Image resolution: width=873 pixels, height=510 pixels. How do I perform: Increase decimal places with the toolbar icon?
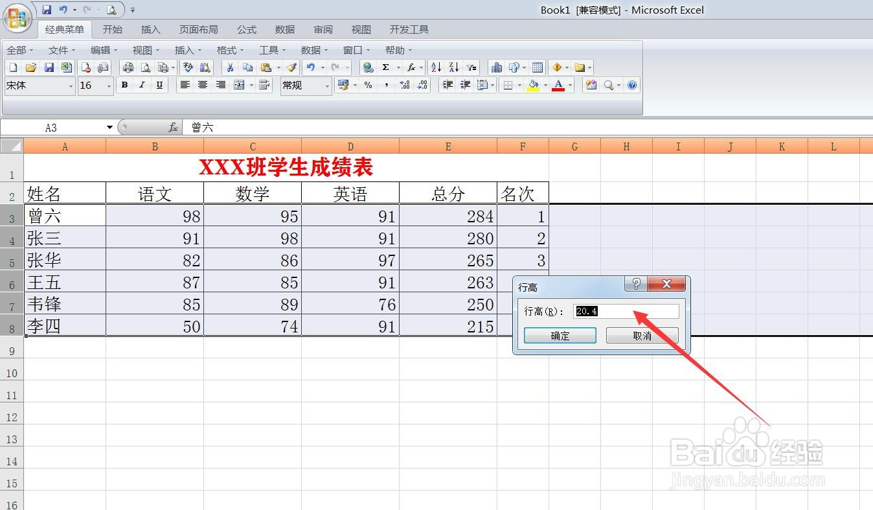click(405, 85)
